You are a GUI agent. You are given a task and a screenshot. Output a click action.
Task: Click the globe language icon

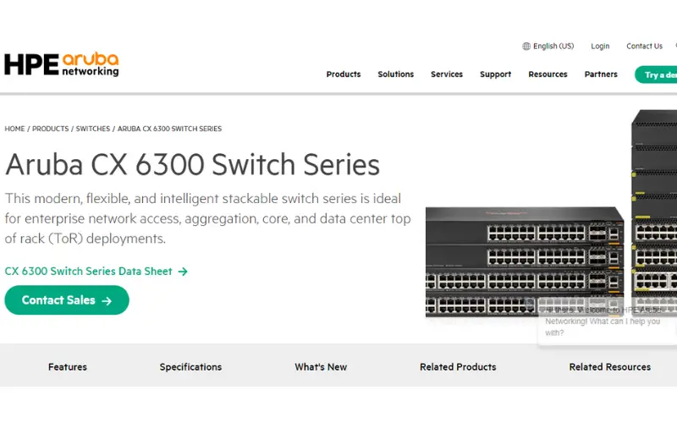[526, 47]
